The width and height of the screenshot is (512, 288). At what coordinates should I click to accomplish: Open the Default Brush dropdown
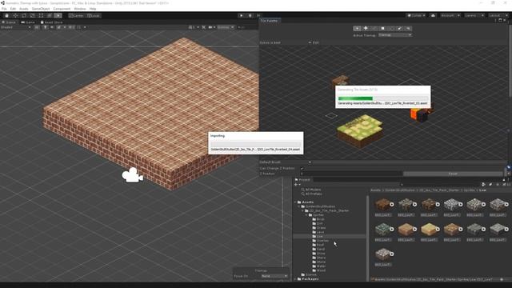click(286, 162)
